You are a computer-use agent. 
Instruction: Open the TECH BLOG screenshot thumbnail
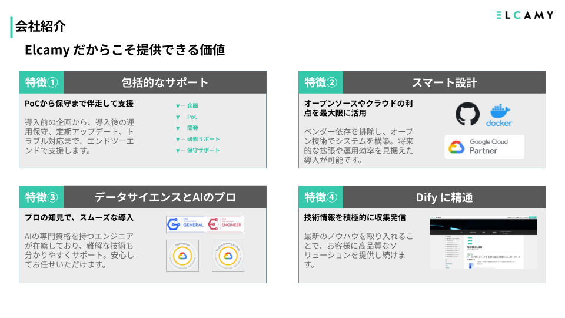(483, 242)
